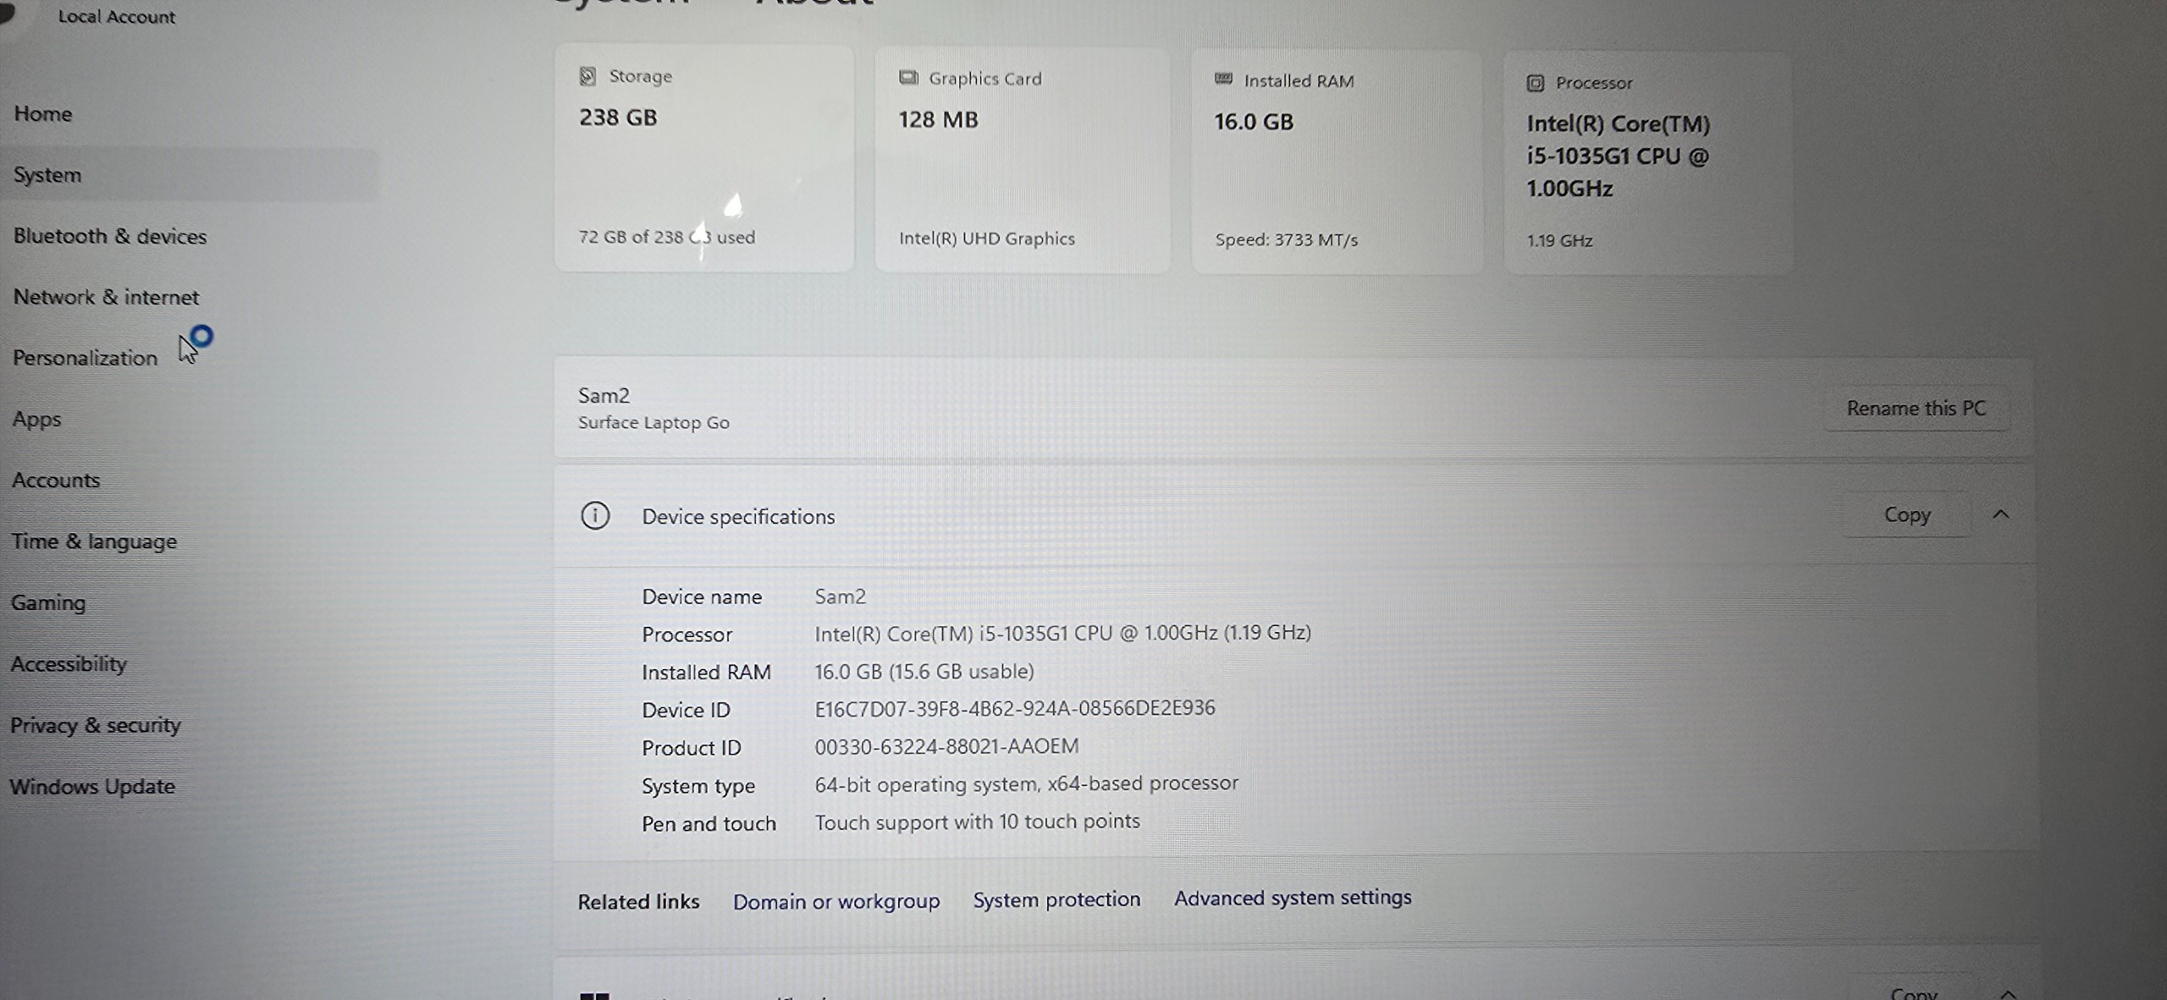Go to Home in the sidebar
The height and width of the screenshot is (1000, 2167).
point(43,114)
